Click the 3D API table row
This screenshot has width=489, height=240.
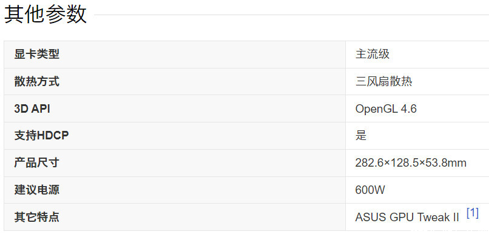tap(246, 108)
